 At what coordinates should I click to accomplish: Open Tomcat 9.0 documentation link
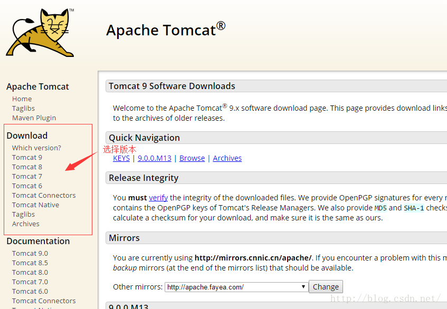click(30, 253)
